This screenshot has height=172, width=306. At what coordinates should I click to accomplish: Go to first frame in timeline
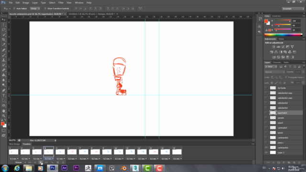pyautogui.click(x=30, y=162)
